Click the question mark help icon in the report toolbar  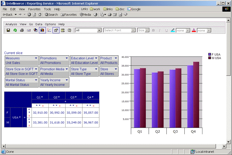click(69, 30)
